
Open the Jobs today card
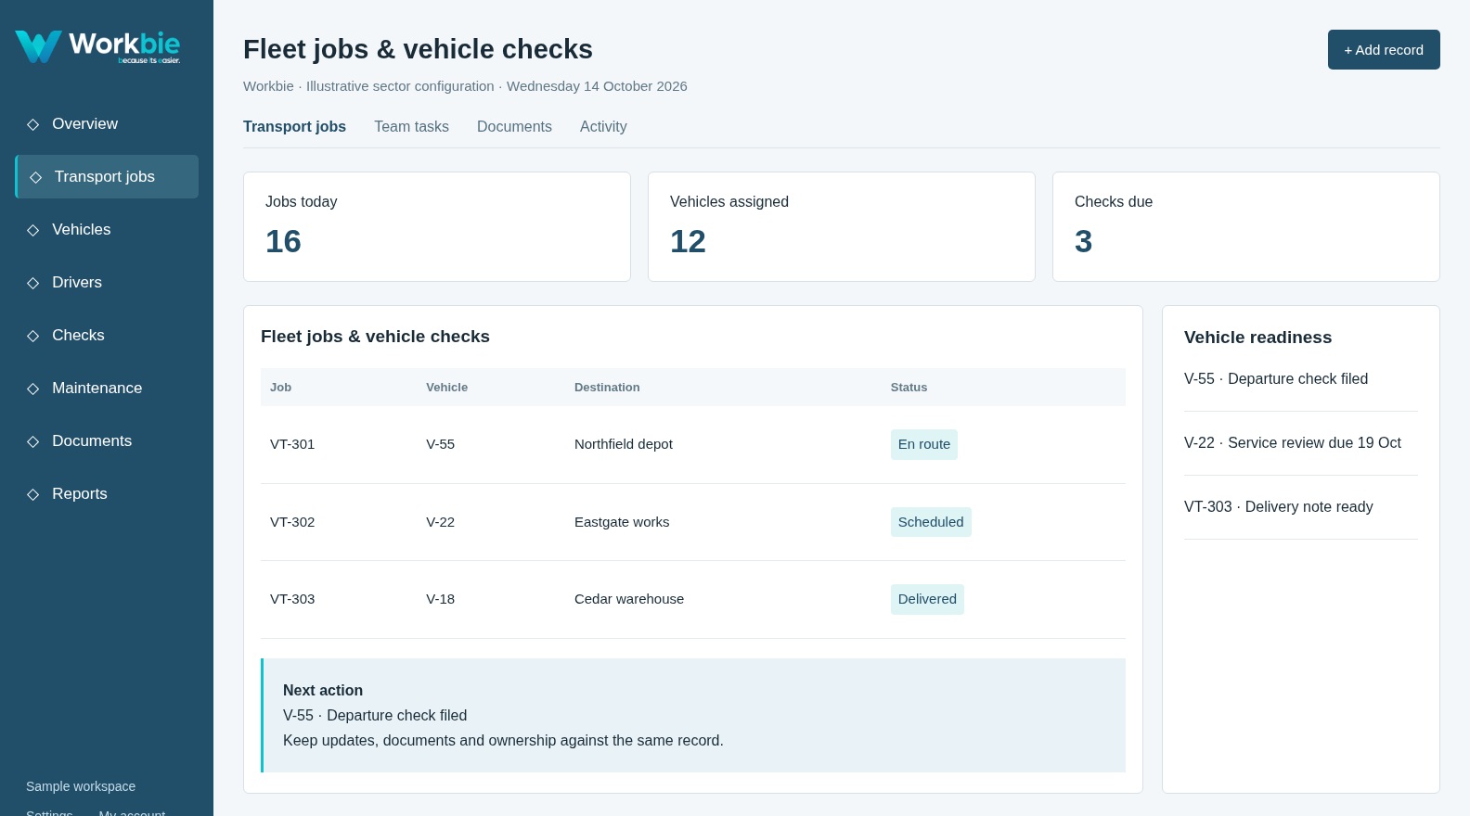[x=437, y=226]
